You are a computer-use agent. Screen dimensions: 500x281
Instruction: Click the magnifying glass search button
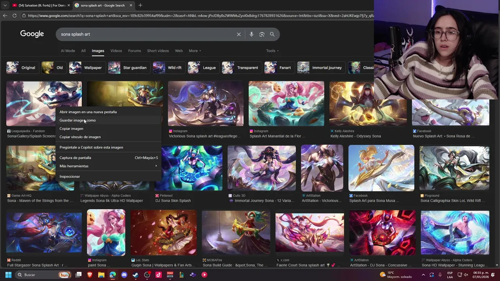pos(272,34)
